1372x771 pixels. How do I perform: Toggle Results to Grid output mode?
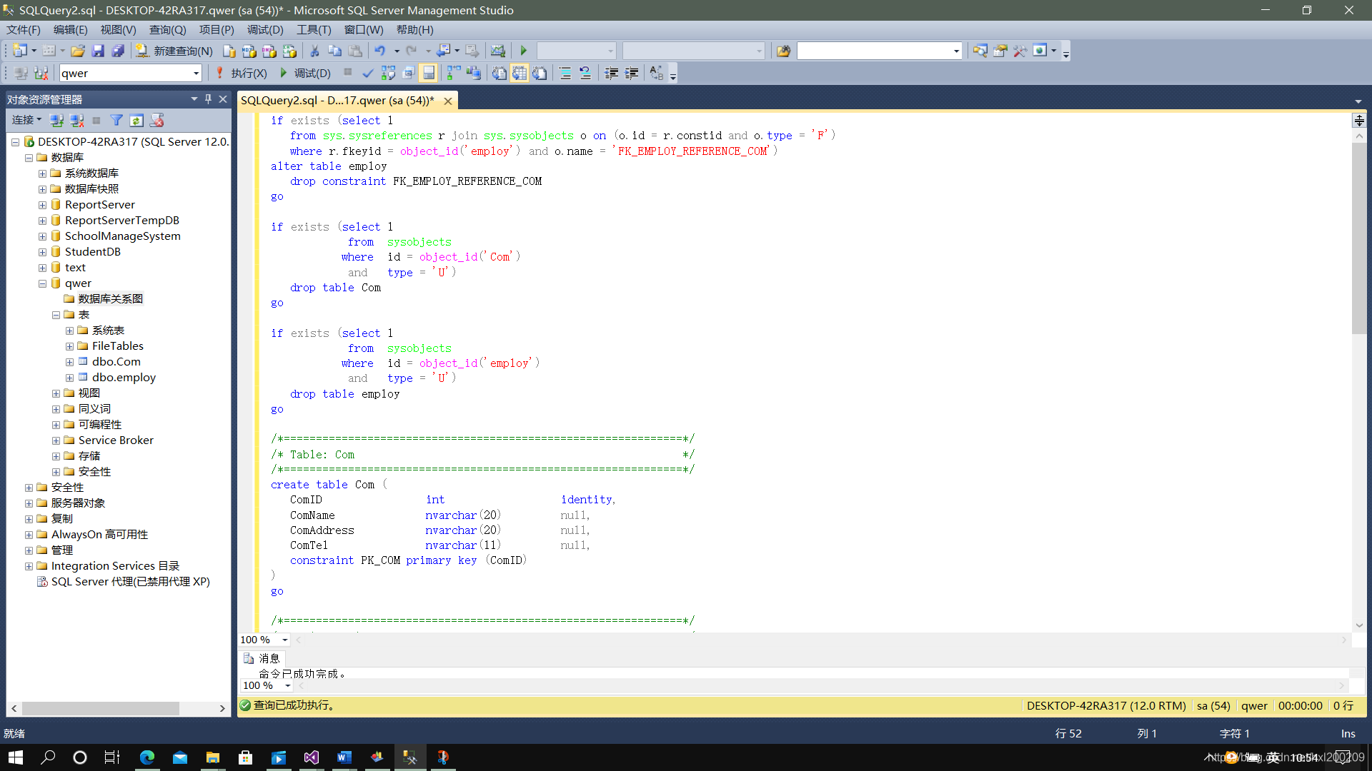pyautogui.click(x=520, y=73)
